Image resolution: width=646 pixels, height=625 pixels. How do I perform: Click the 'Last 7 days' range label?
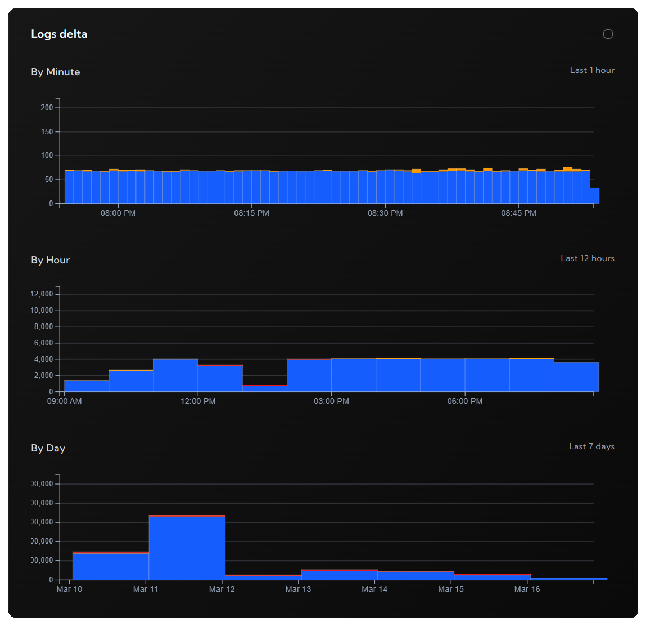tap(591, 446)
